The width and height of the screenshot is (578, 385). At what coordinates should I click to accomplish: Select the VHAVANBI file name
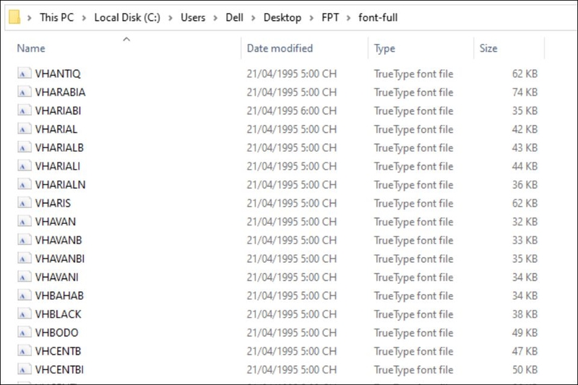60,259
